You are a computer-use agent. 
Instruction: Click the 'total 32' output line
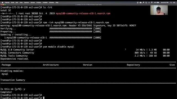(6, 10)
